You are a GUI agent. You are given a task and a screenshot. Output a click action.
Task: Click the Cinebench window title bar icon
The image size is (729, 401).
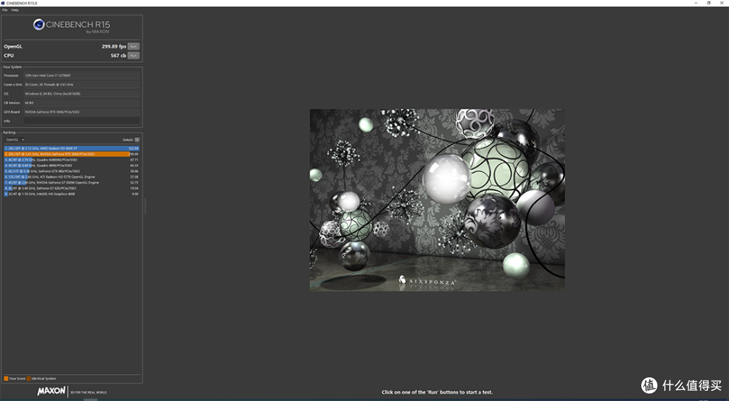[x=3, y=3]
